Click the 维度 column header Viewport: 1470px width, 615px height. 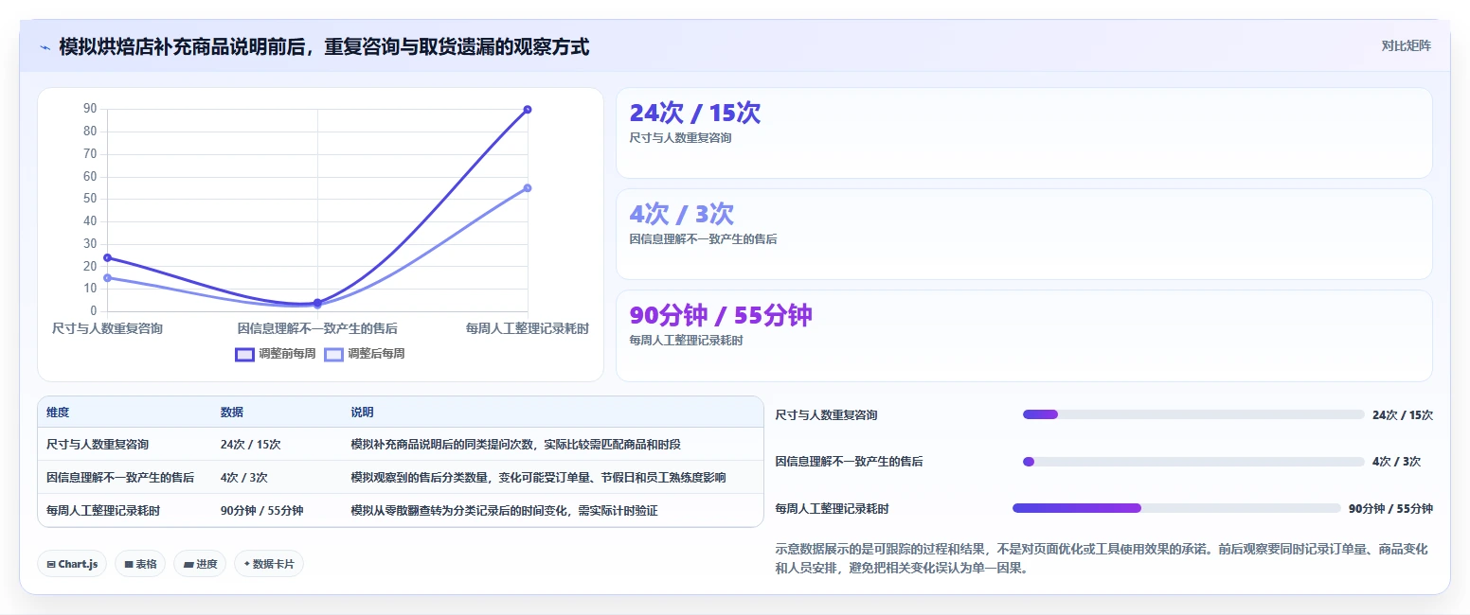point(58,413)
